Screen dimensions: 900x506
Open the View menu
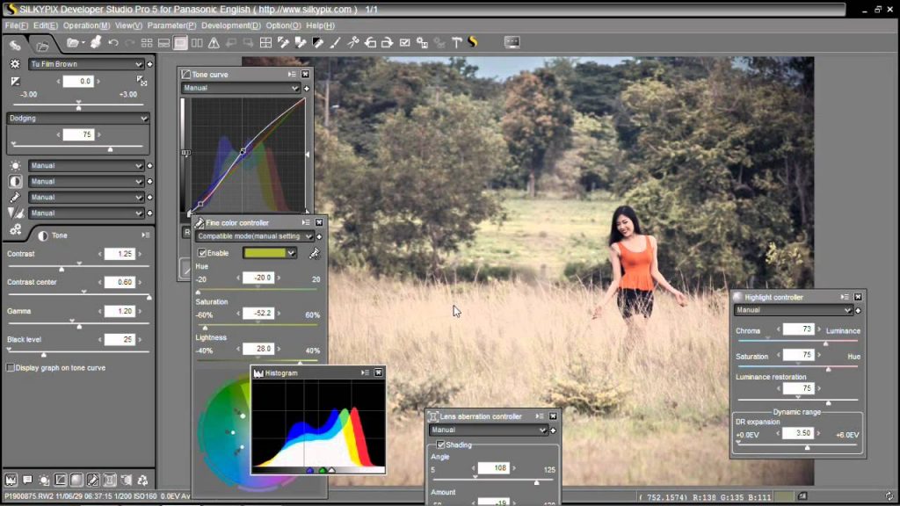point(128,25)
